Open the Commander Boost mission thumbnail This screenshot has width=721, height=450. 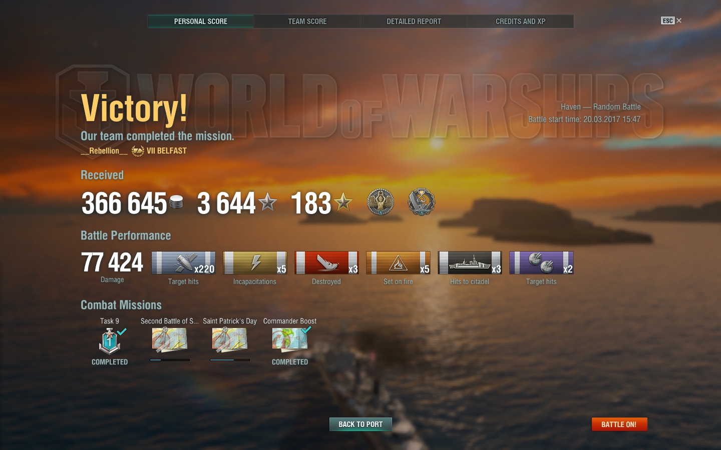[290, 339]
